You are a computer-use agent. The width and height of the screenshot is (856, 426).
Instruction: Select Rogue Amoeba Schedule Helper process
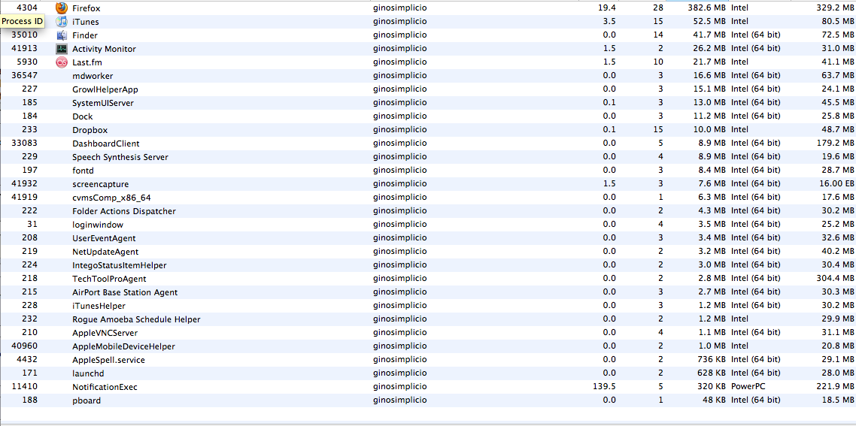pyautogui.click(x=428, y=319)
